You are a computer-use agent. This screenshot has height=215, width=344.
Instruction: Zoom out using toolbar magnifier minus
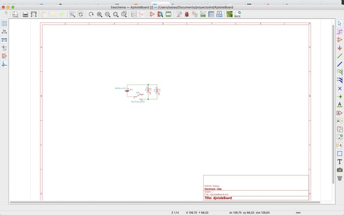107,14
